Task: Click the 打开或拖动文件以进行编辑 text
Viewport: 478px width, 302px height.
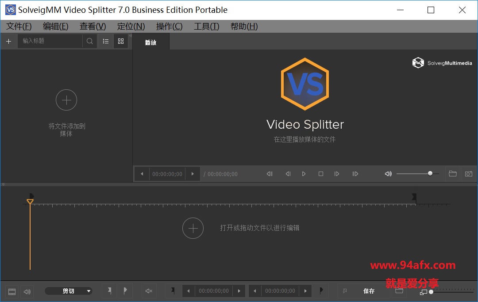Action: click(260, 228)
